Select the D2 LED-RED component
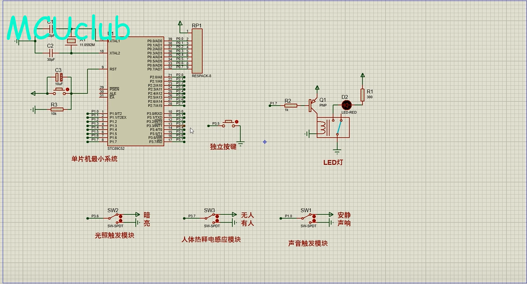527x284 pixels. (x=346, y=105)
